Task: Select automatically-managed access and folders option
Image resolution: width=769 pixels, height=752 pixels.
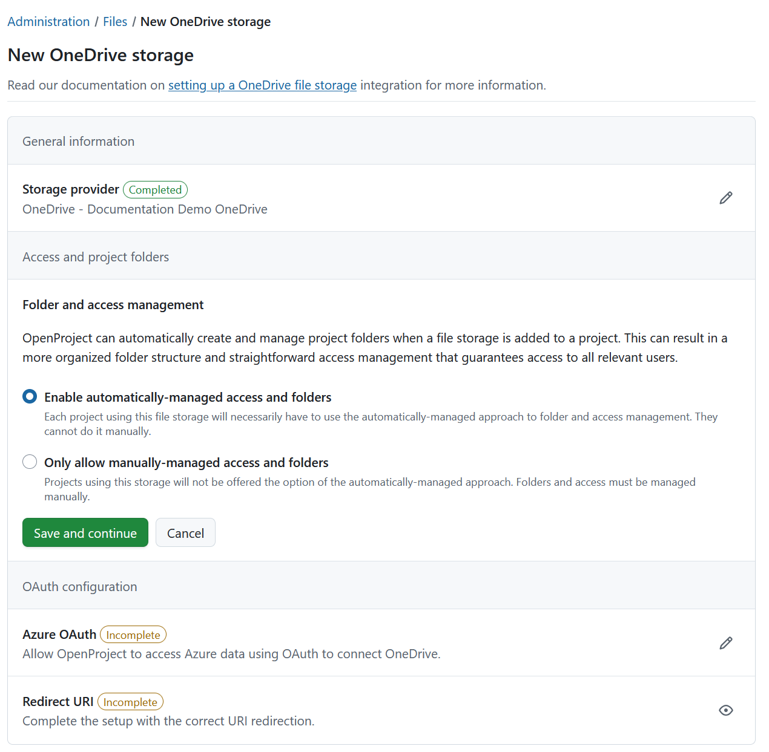Action: click(29, 396)
